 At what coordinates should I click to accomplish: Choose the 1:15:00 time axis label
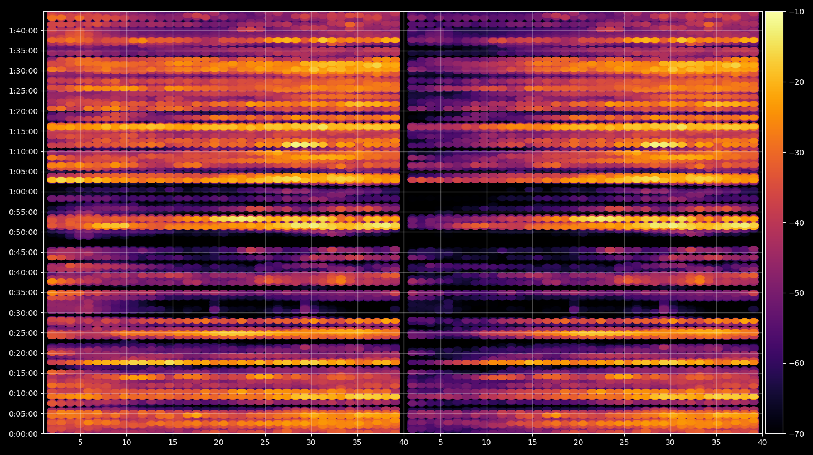click(23, 131)
